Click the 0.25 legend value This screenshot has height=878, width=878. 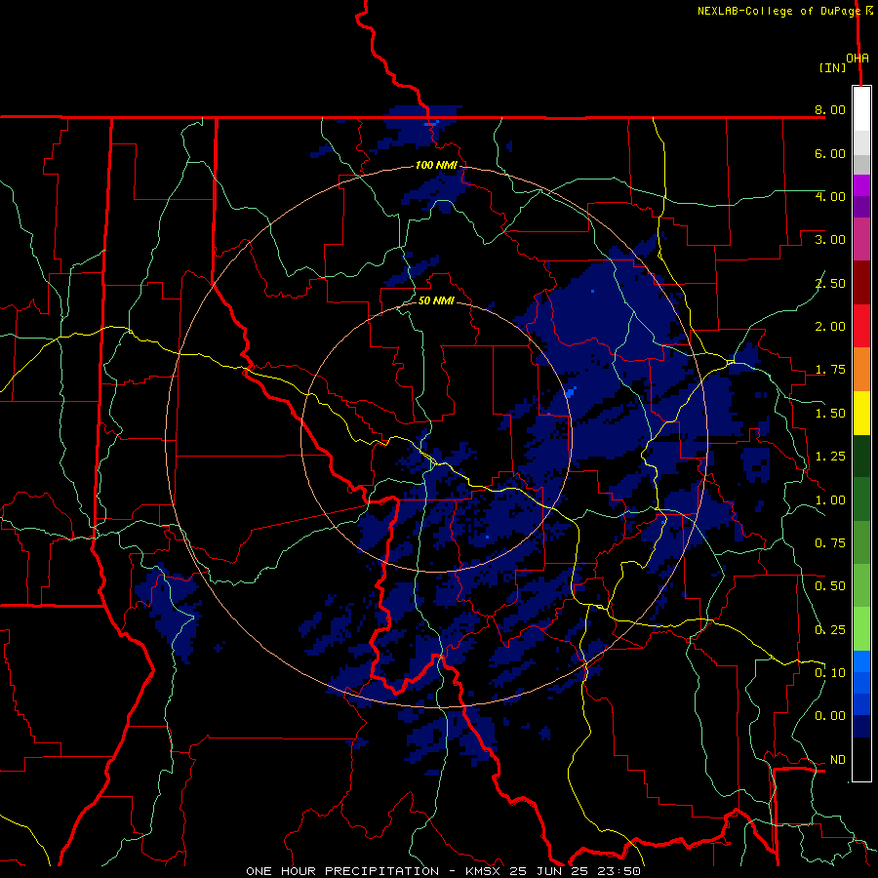coord(830,630)
